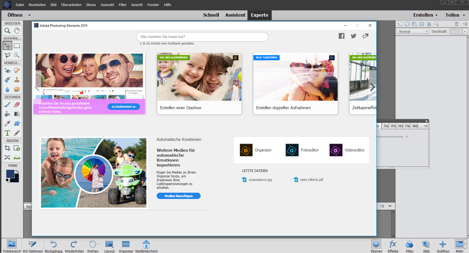Create a new layer group
This screenshot has width=469, height=253.
(407, 24)
